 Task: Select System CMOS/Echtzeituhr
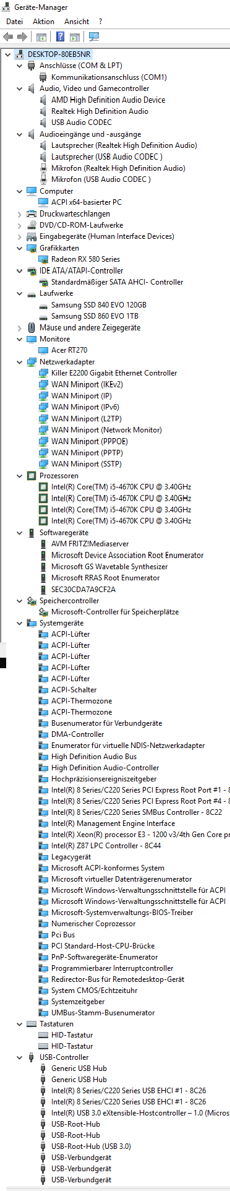[x=95, y=991]
